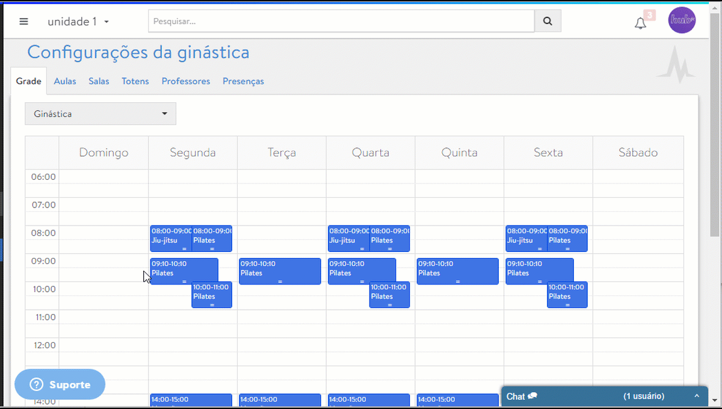Open the Totens tab
The height and width of the screenshot is (409, 722).
[135, 81]
